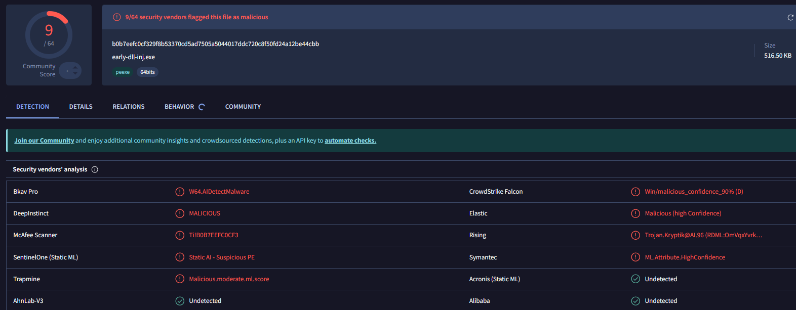The height and width of the screenshot is (310, 796).
Task: Click the DeepInstinct detection warning icon
Action: click(180, 213)
